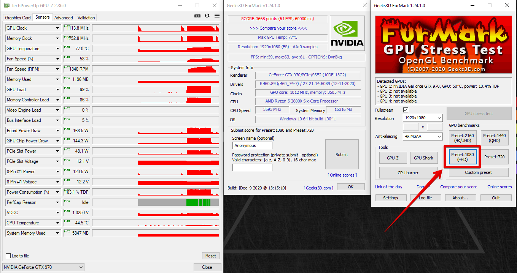Click custom resolution width field

410,127
